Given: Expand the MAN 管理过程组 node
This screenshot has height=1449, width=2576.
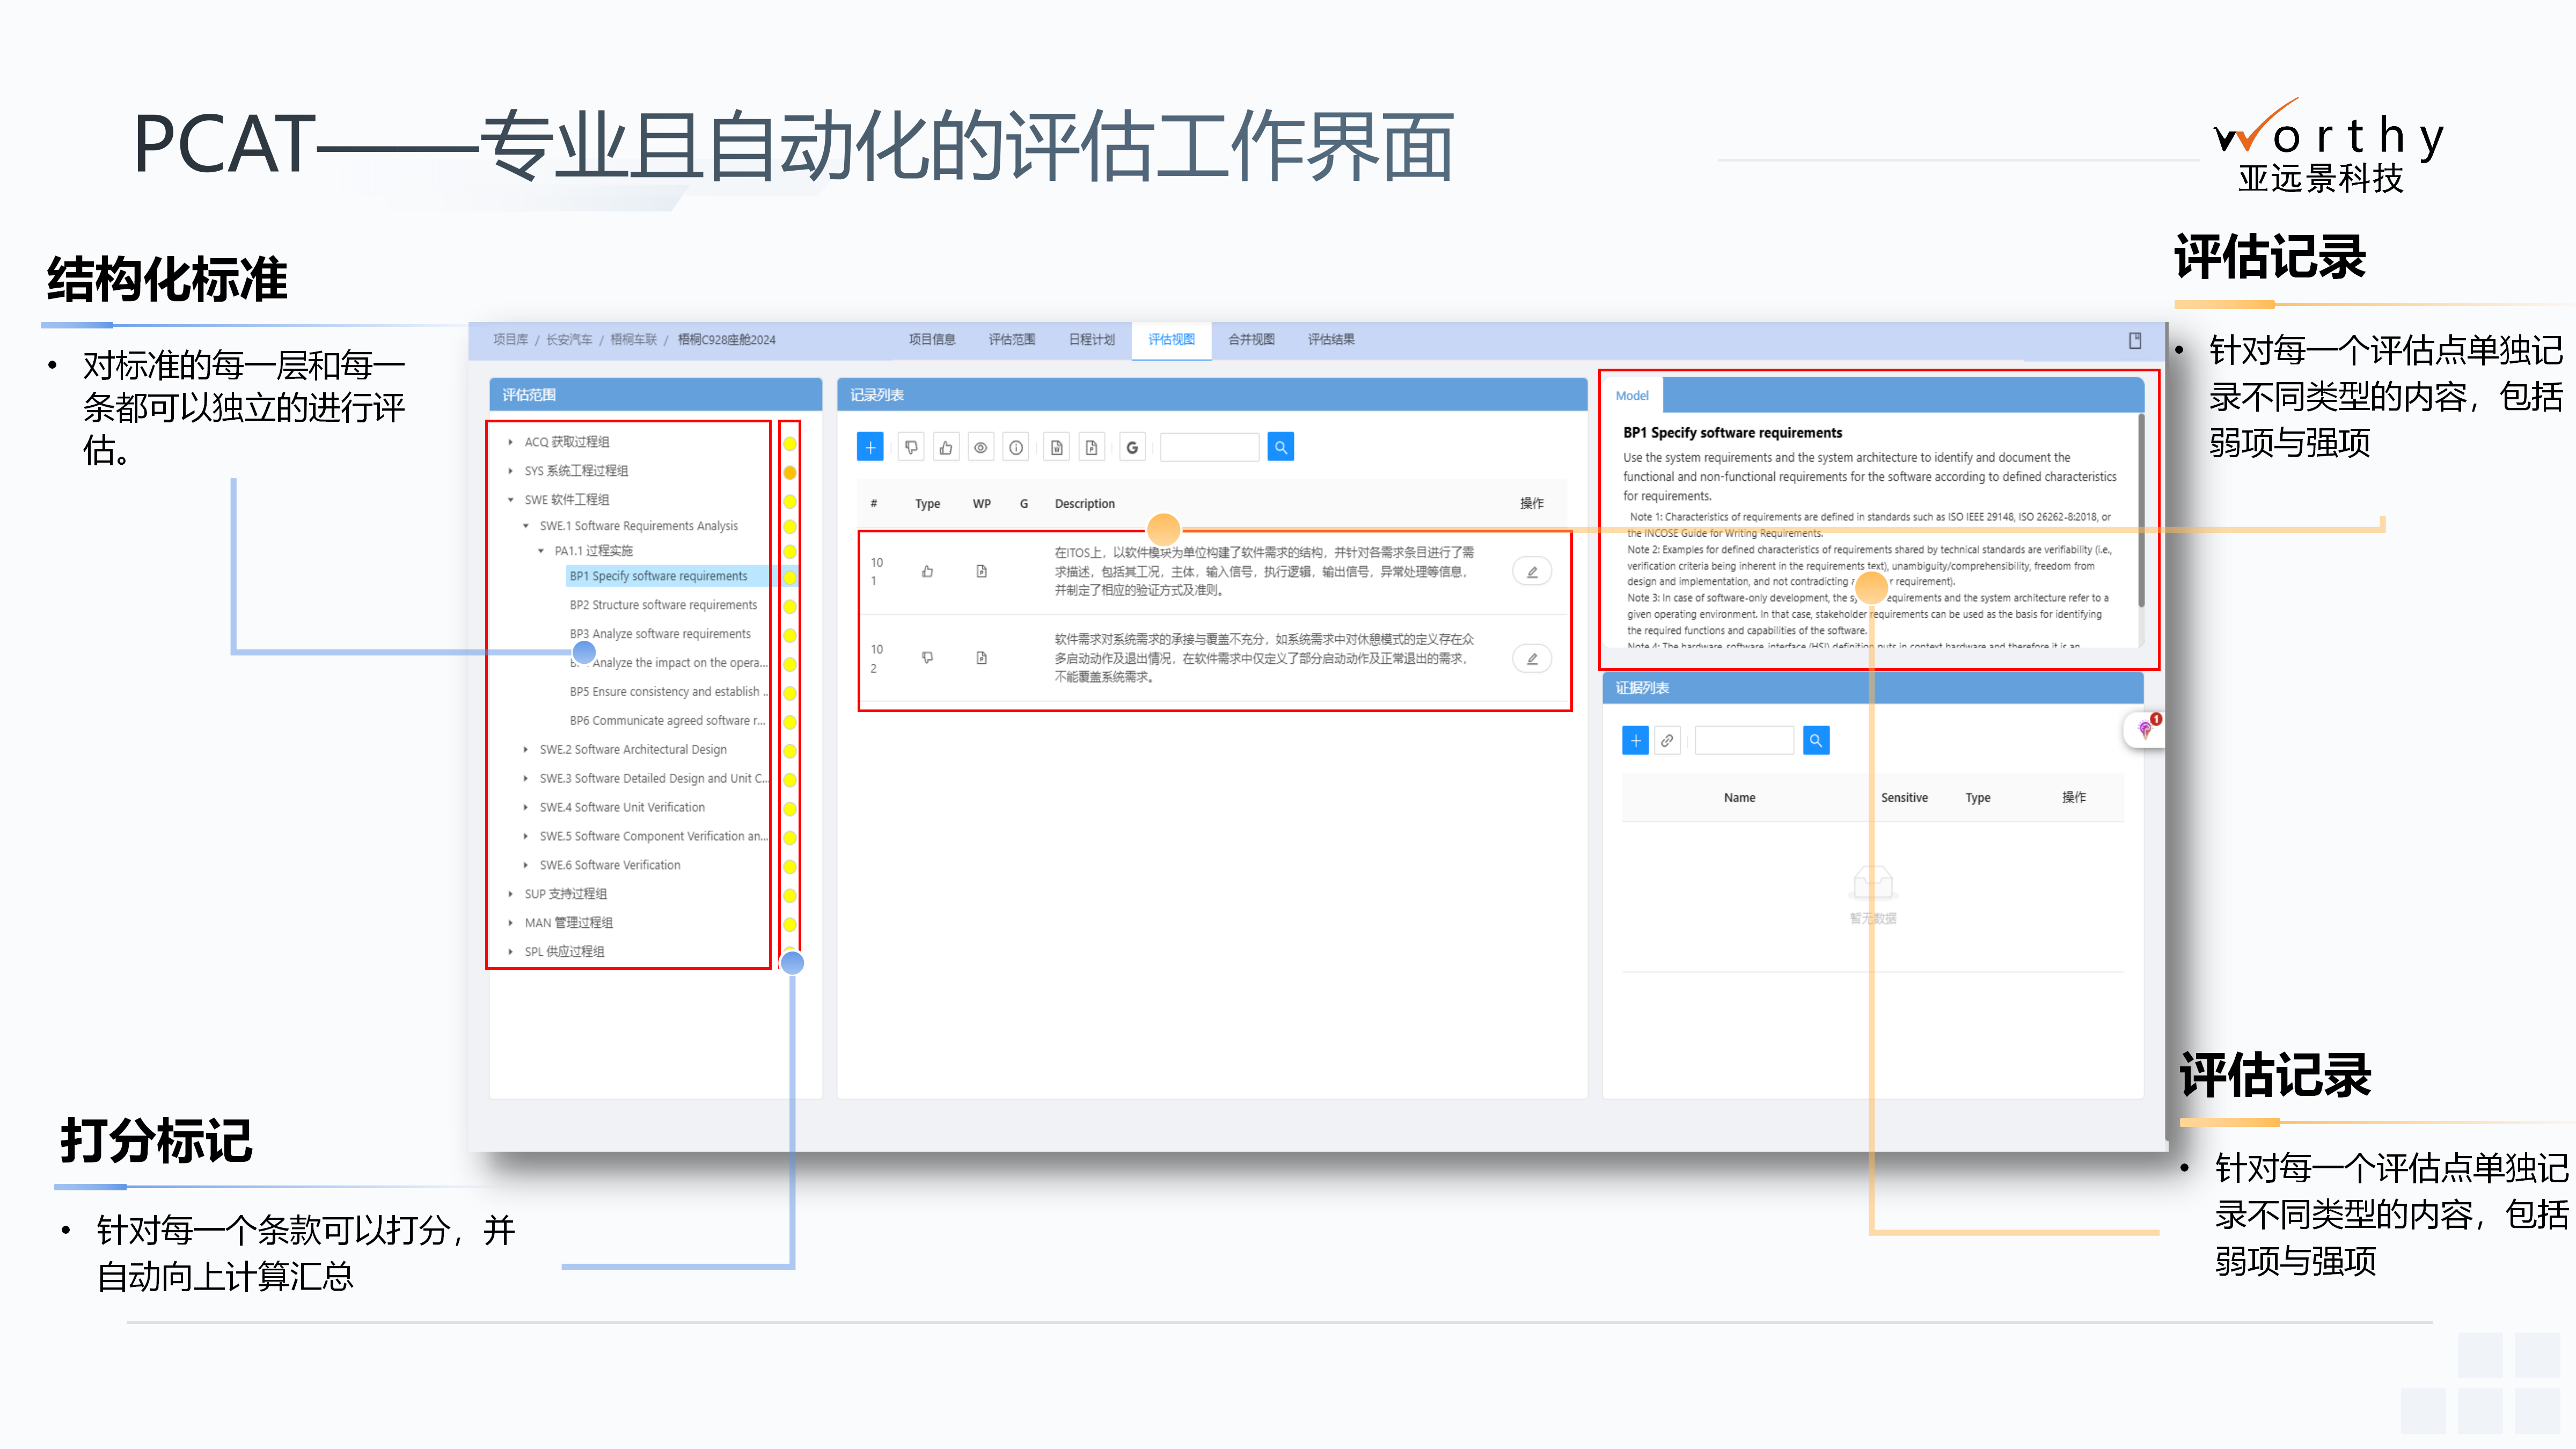Looking at the screenshot, I should (510, 923).
